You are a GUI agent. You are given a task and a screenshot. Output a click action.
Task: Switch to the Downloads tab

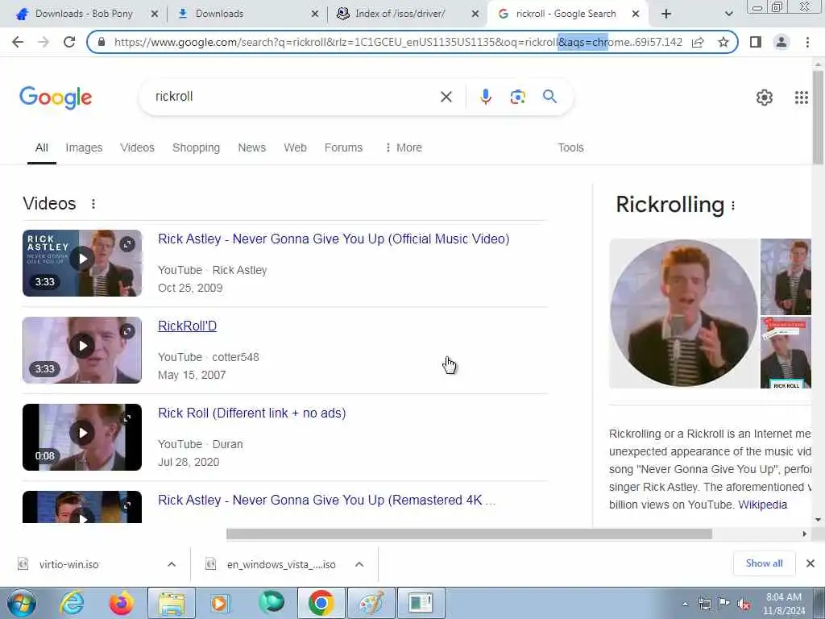click(x=219, y=14)
